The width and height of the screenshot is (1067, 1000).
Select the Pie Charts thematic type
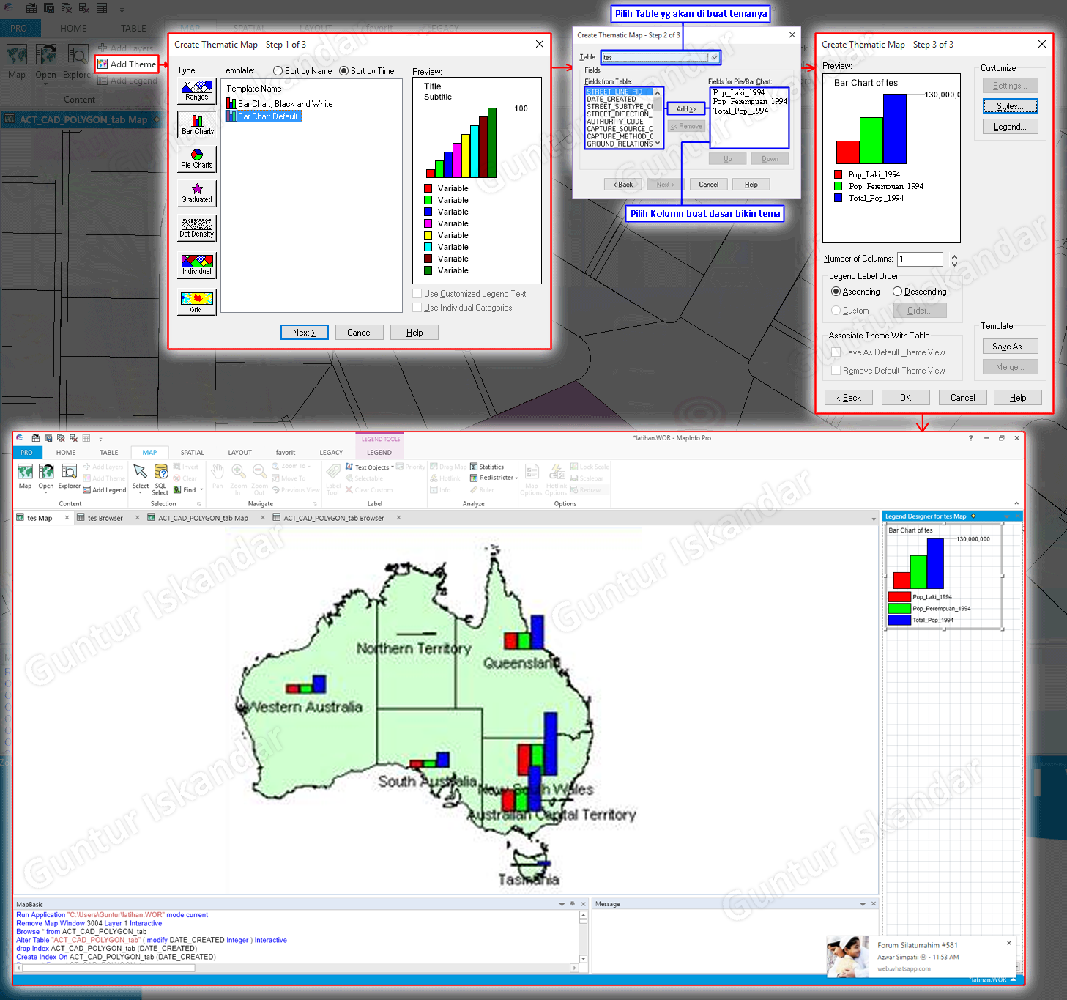(196, 158)
